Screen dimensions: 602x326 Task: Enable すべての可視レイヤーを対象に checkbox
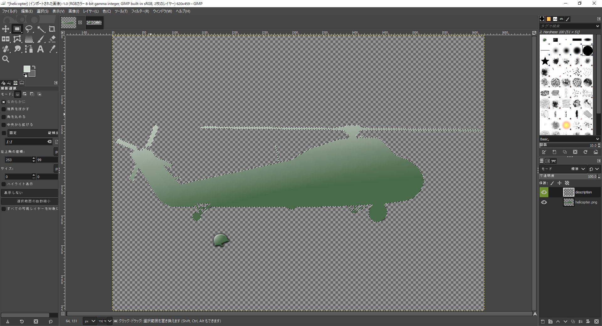pos(4,209)
